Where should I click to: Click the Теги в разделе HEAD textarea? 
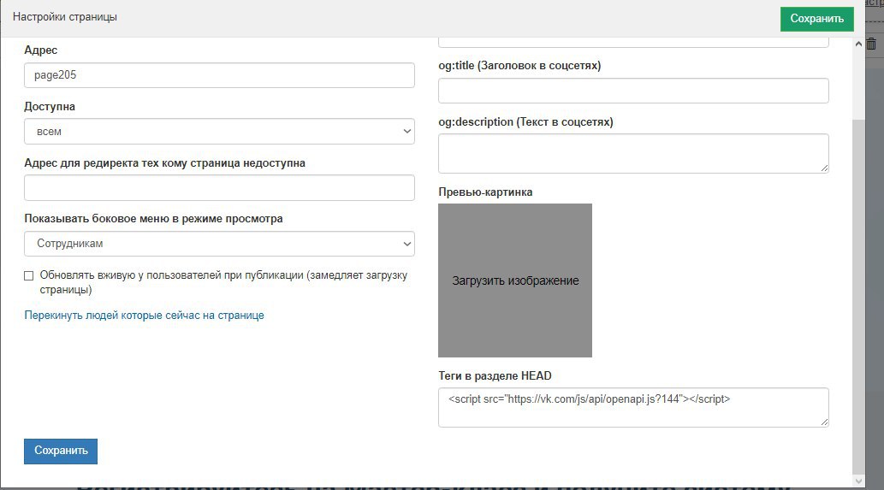(x=633, y=407)
